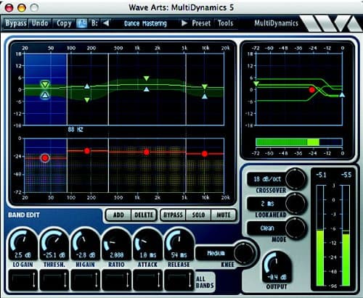Click the CROSSOVER knob
The height and width of the screenshot is (298, 363).
[x=295, y=179]
